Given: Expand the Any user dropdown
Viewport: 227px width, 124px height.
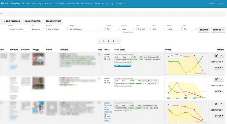Looking at the screenshot, I should click(x=38, y=29).
